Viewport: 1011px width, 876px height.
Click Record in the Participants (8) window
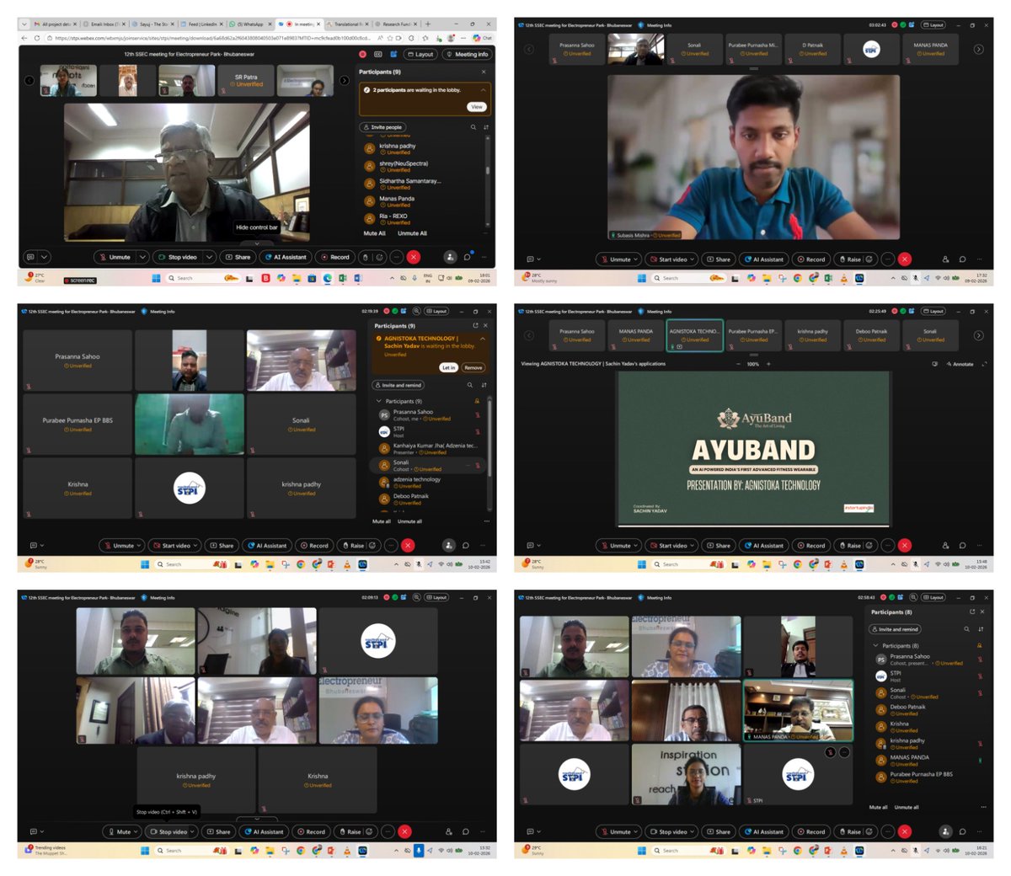pos(812,831)
